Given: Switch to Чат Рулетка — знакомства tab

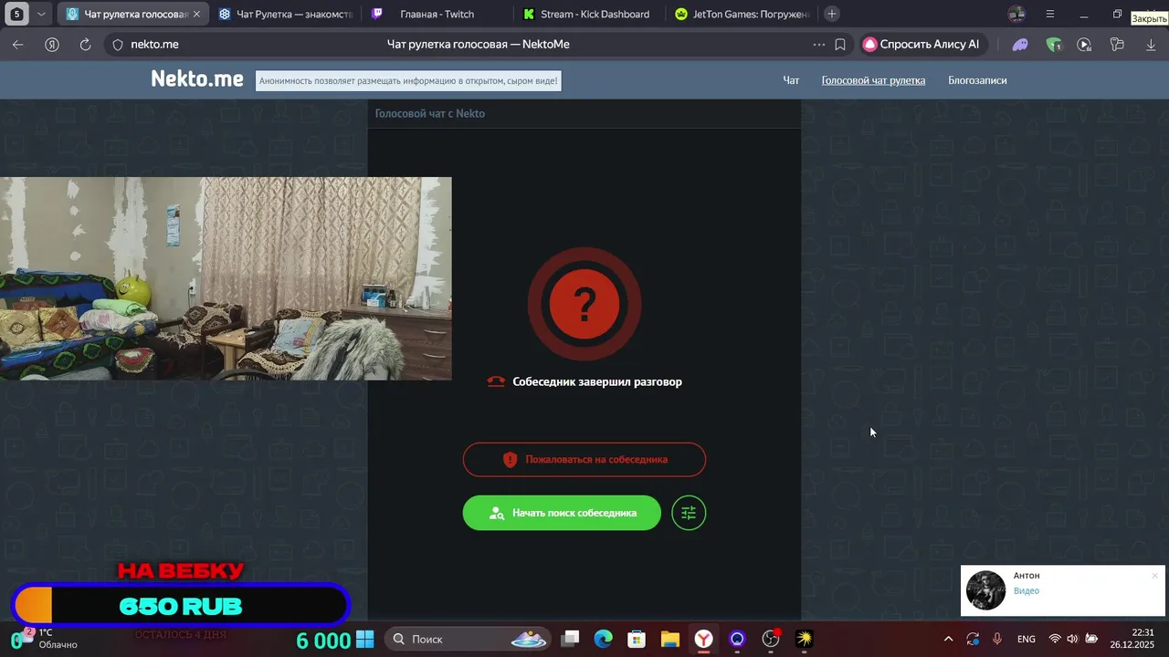Looking at the screenshot, I should (x=285, y=14).
